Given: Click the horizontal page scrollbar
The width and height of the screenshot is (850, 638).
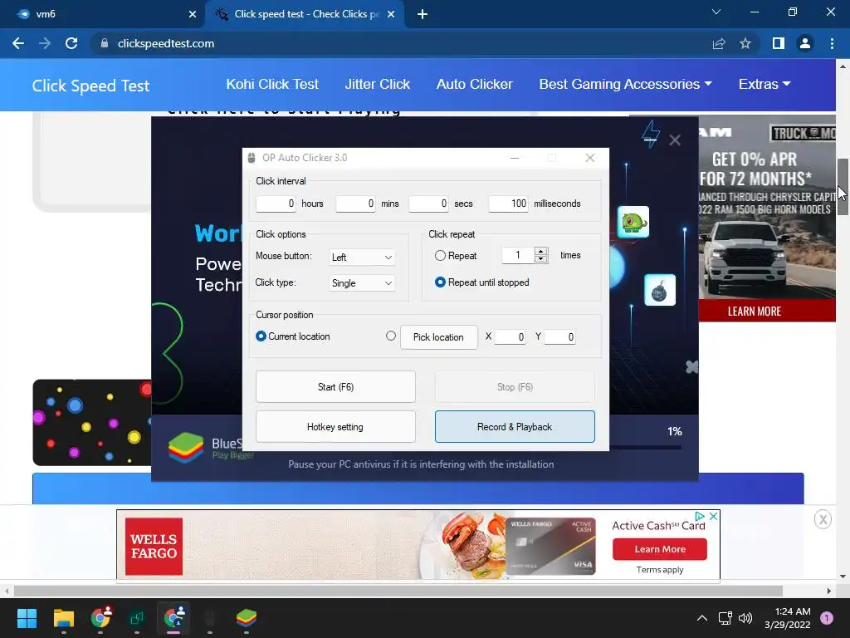Looking at the screenshot, I should tap(398, 591).
